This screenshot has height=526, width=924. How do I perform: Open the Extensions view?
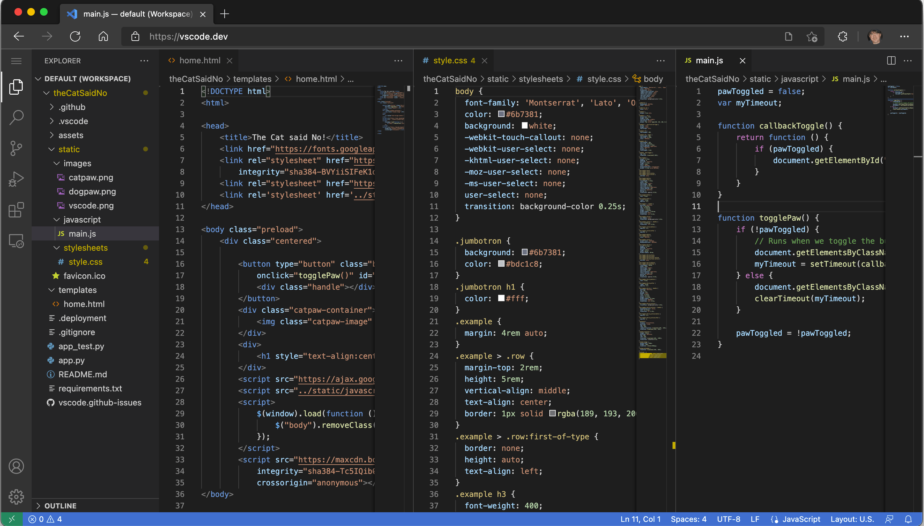16,209
